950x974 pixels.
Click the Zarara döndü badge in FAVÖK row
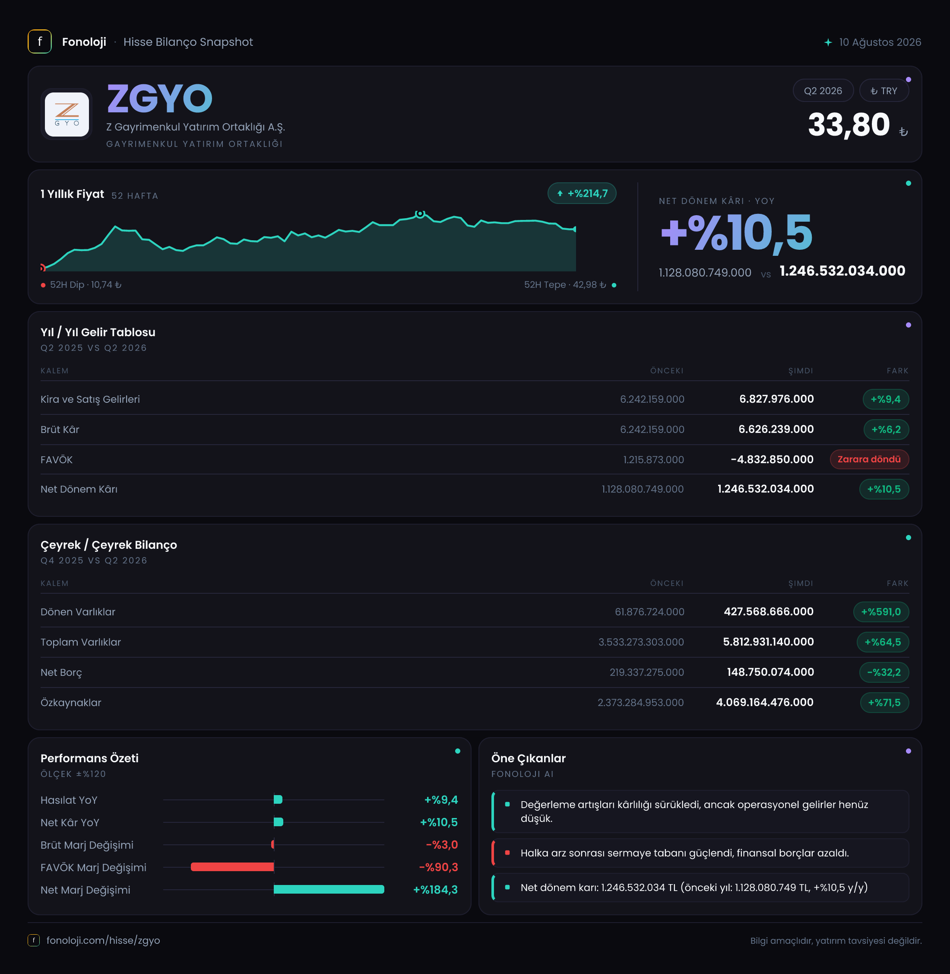[x=869, y=459]
